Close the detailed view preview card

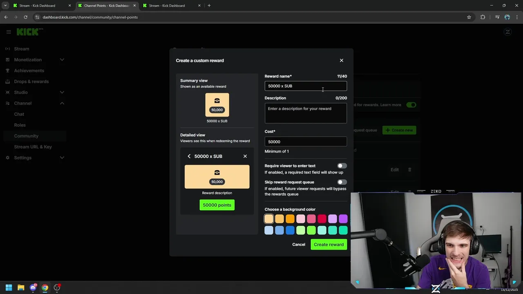coord(245,156)
